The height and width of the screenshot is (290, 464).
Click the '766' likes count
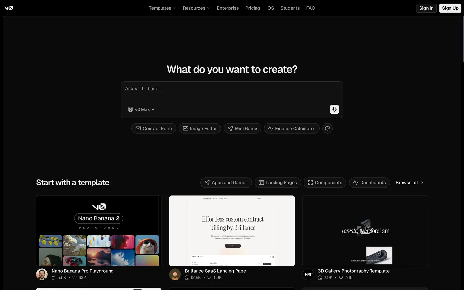coord(349,278)
